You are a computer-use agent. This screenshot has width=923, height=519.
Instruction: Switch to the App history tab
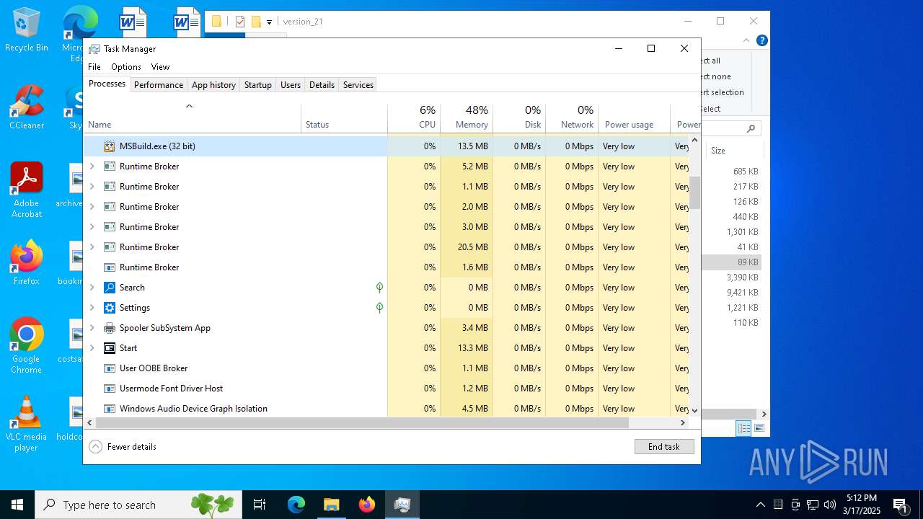(213, 85)
